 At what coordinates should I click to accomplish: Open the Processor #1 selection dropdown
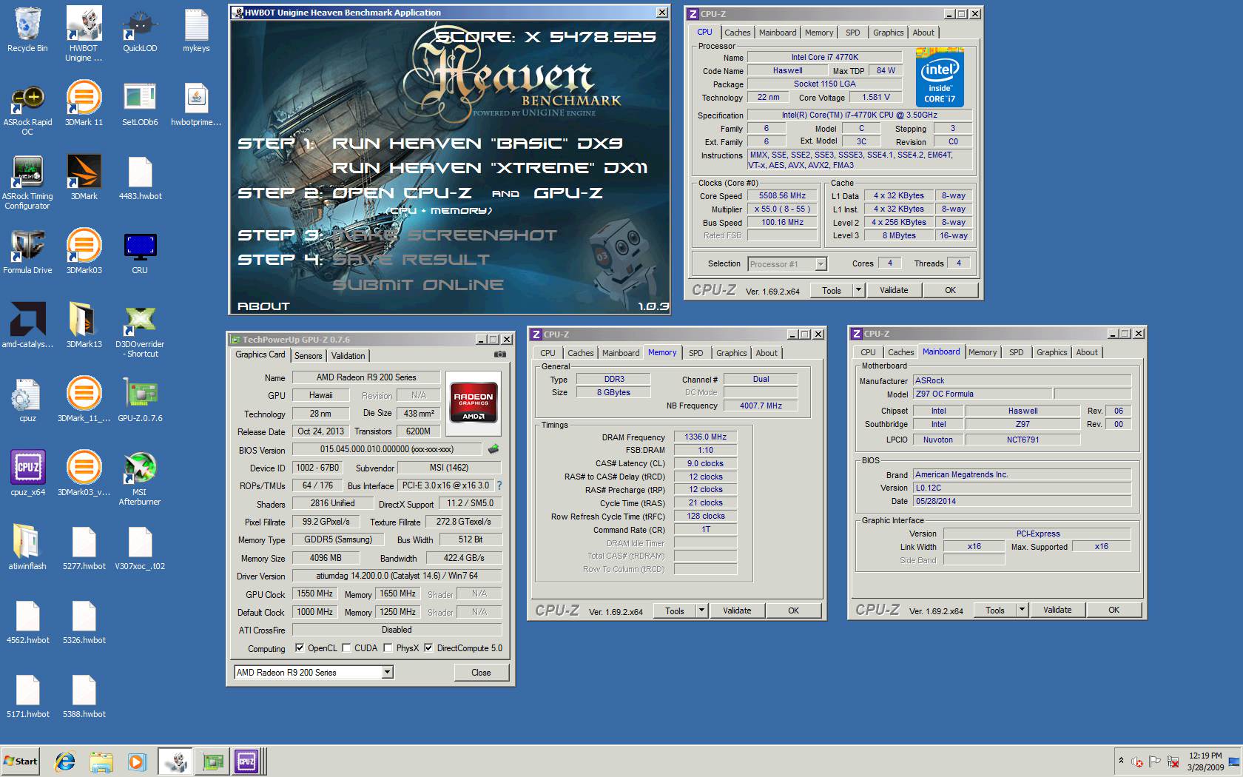pyautogui.click(x=821, y=264)
